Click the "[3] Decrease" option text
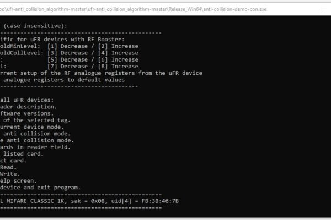 coord(67,53)
